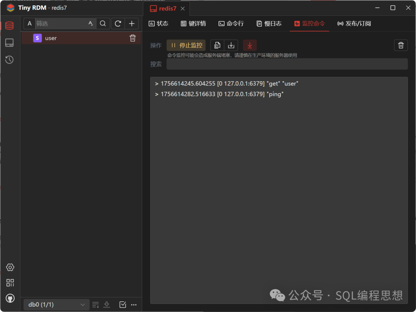The image size is (416, 312).
Task: Switch to the 慢日志 tab
Action: coord(269,23)
